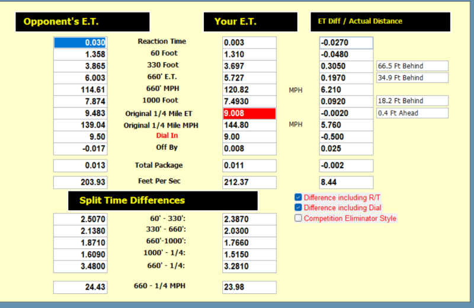Click Total Package difference field -0.002
The width and height of the screenshot is (474, 308).
(x=346, y=166)
